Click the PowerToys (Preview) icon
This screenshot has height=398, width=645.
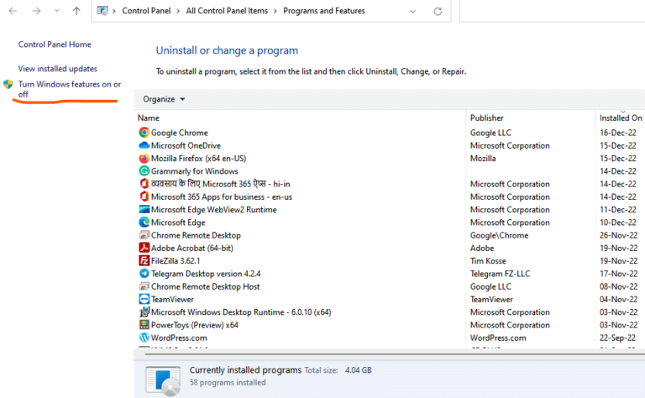[x=144, y=324]
